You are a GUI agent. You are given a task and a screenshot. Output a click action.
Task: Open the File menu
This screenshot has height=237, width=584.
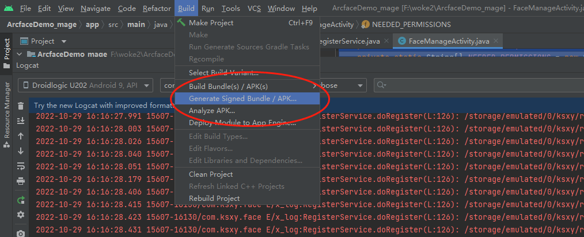pyautogui.click(x=25, y=8)
